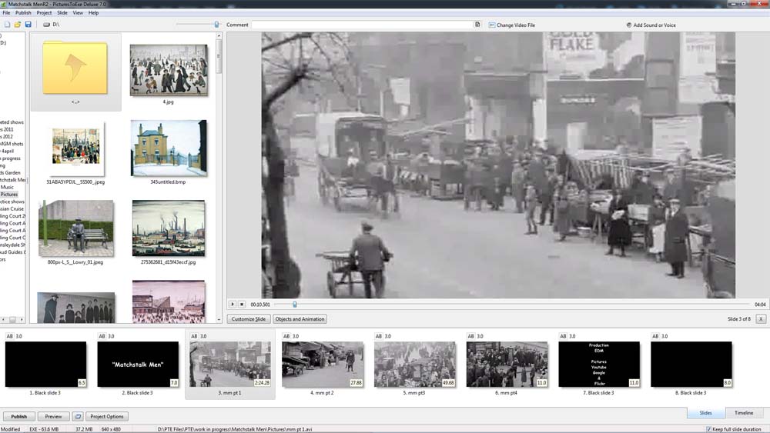The height and width of the screenshot is (433, 770).
Task: Click the icon next to the Preview button
Action: (x=77, y=416)
